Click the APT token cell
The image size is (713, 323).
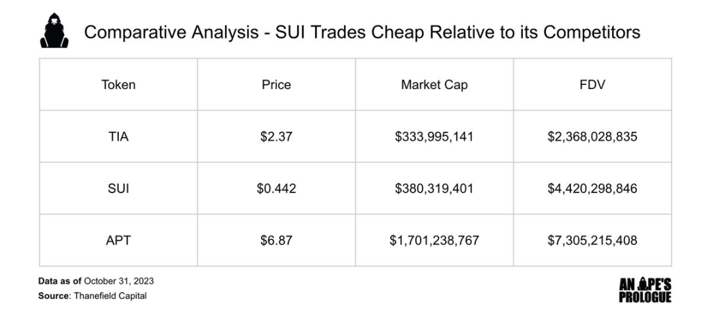(118, 241)
